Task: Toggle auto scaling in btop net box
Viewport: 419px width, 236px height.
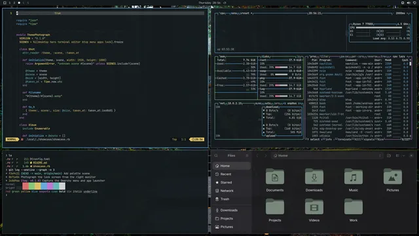Action: click(267, 104)
